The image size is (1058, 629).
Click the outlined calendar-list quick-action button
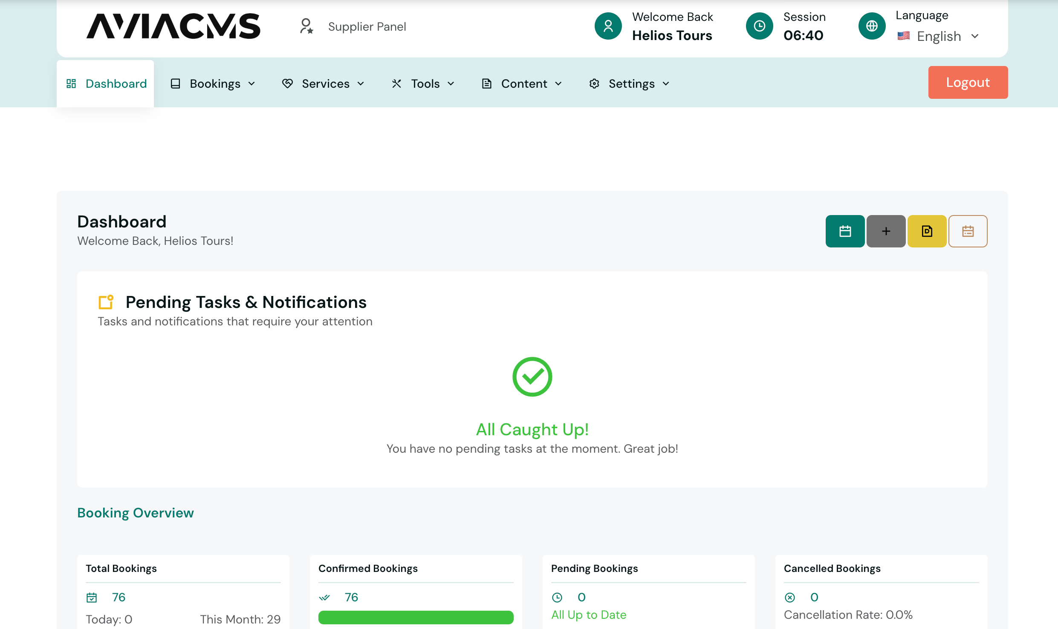point(968,231)
